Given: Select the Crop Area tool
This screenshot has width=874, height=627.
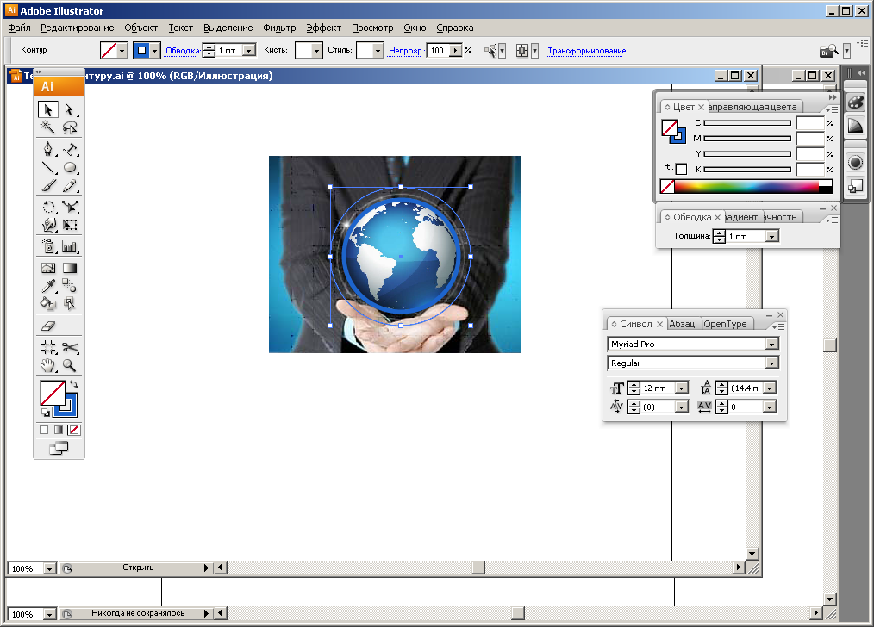Looking at the screenshot, I should click(x=48, y=347).
